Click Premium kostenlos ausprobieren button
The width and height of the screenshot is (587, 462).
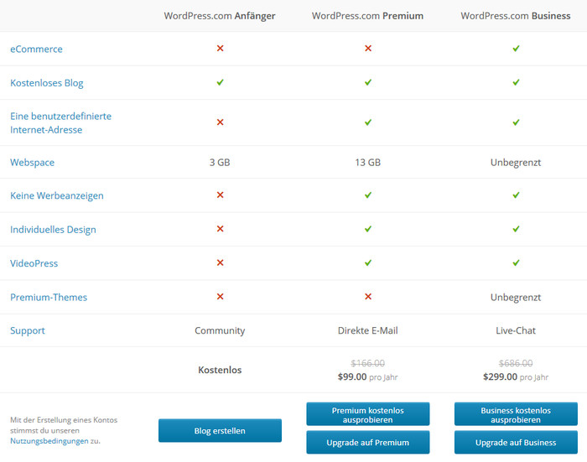pos(368,414)
